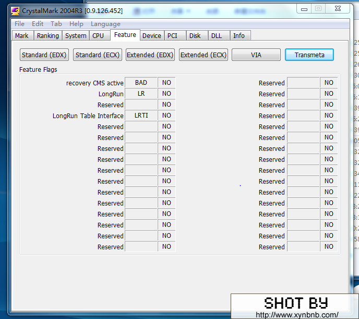This screenshot has width=359, height=319.
Task: Click NO value in LongRun Table Interface row
Action: [x=166, y=116]
